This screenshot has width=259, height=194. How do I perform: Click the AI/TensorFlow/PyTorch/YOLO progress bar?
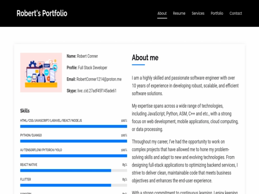tap(73, 156)
